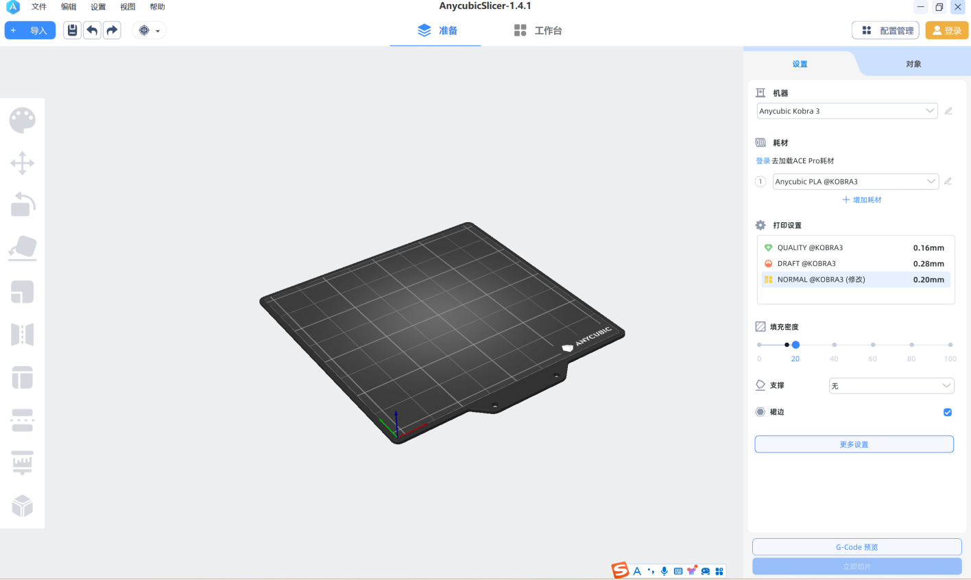
Task: Open the 对象 objects tab
Action: pyautogui.click(x=913, y=64)
